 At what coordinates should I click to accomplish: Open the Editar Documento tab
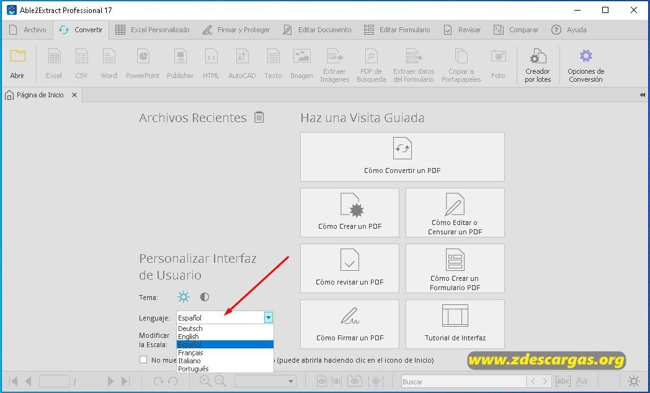click(317, 30)
